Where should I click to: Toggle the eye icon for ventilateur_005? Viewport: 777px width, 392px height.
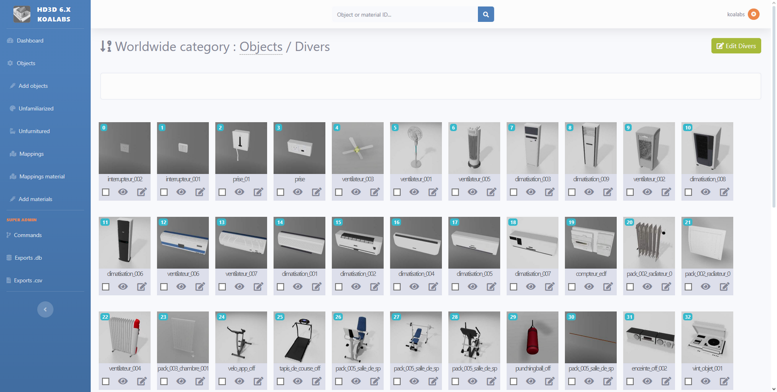click(x=473, y=192)
